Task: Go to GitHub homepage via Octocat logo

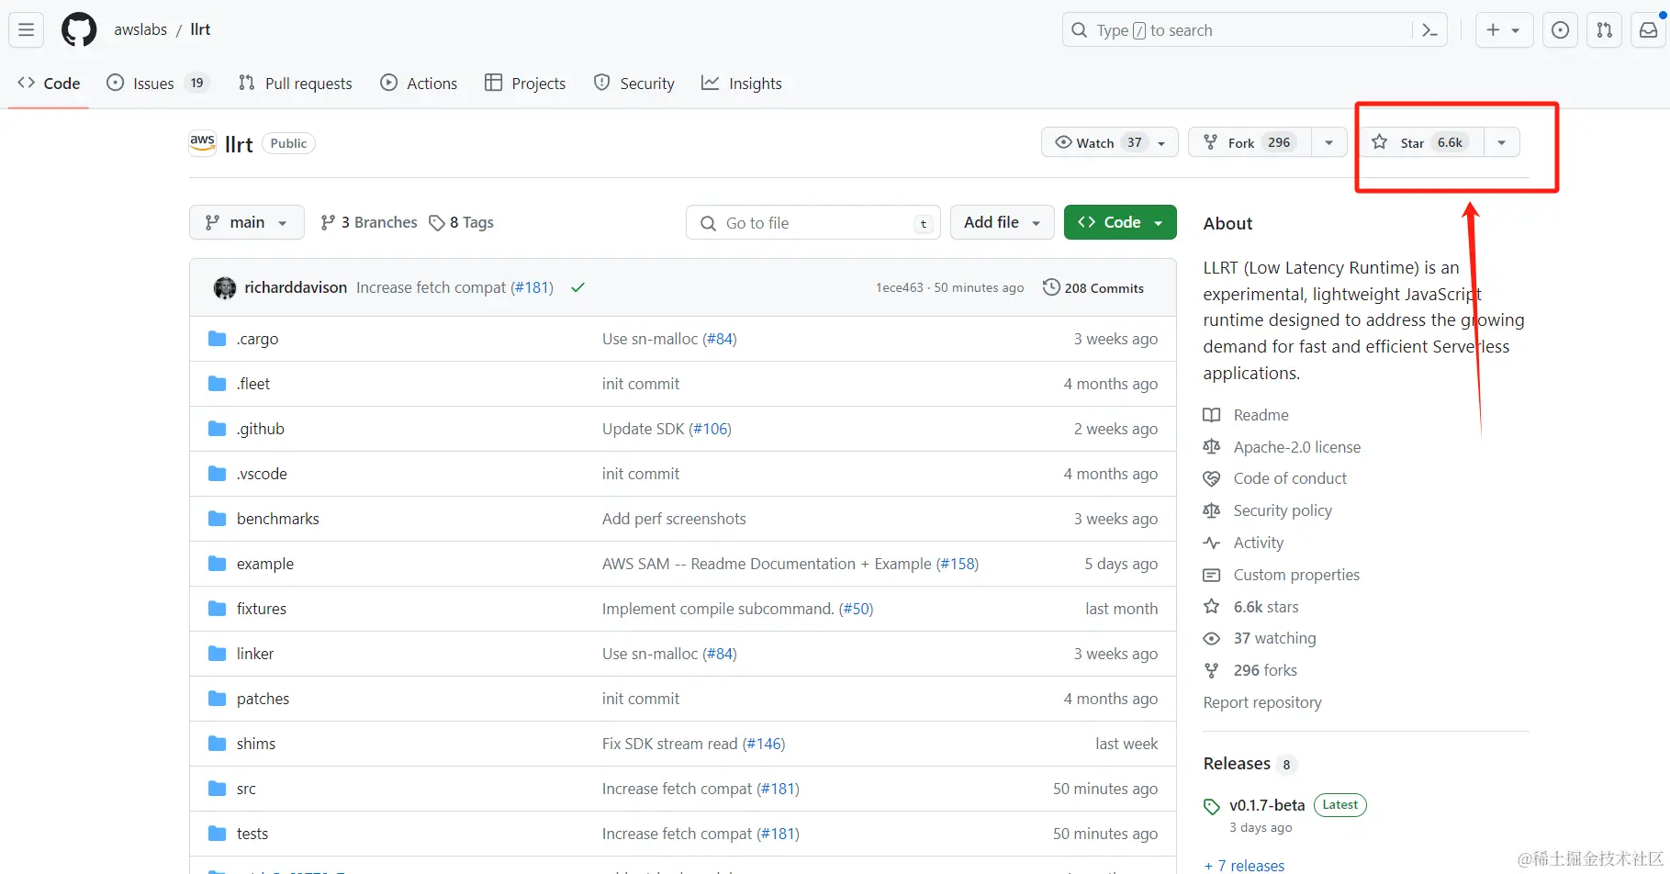Action: pos(79,30)
